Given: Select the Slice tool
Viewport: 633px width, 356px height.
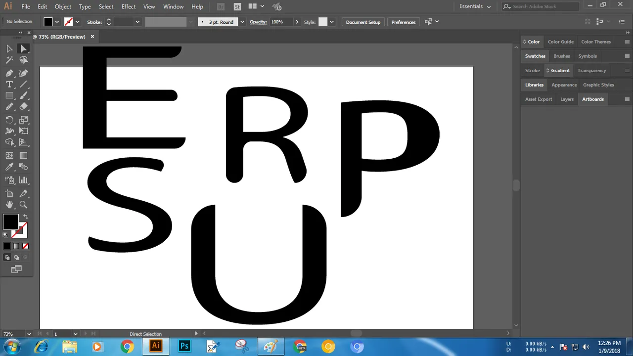Looking at the screenshot, I should [x=23, y=193].
